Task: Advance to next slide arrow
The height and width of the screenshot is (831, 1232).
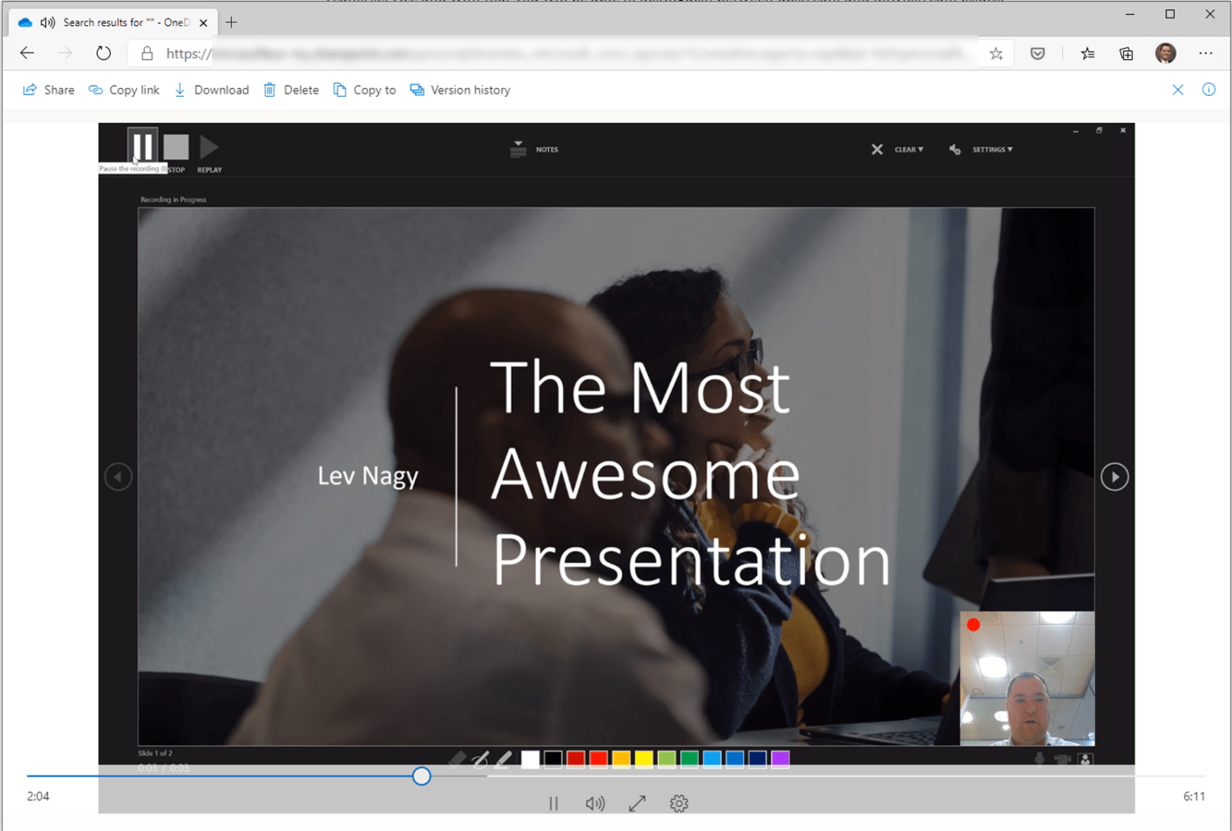Action: tap(1114, 476)
